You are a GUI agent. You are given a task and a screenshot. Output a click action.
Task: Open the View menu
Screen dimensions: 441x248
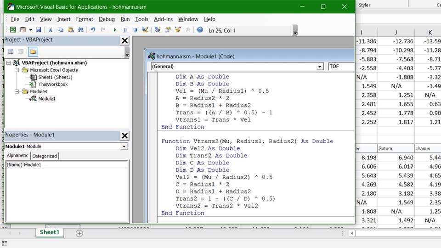pos(45,19)
